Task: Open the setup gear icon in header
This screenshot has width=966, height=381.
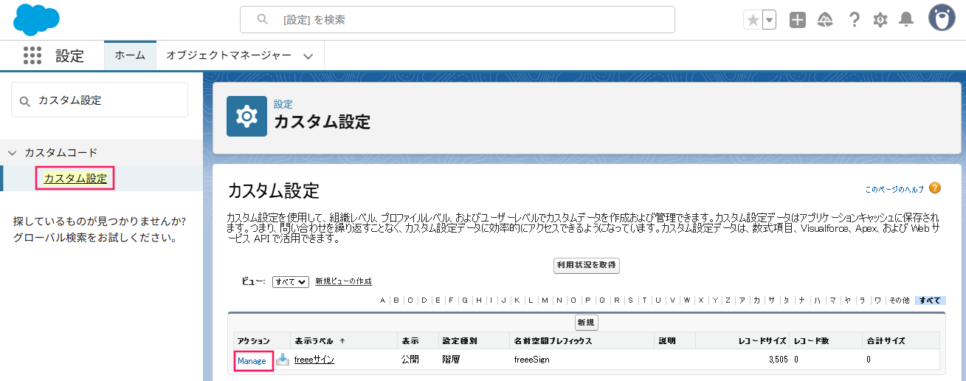Action: click(880, 20)
